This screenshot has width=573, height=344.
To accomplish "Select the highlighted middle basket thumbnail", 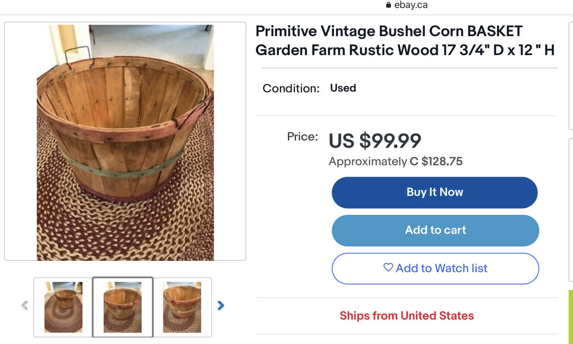I will (x=123, y=307).
